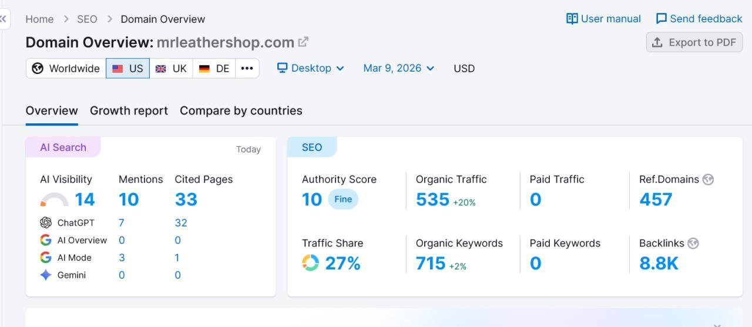
Task: Click the Gemini row label
Action: [72, 275]
